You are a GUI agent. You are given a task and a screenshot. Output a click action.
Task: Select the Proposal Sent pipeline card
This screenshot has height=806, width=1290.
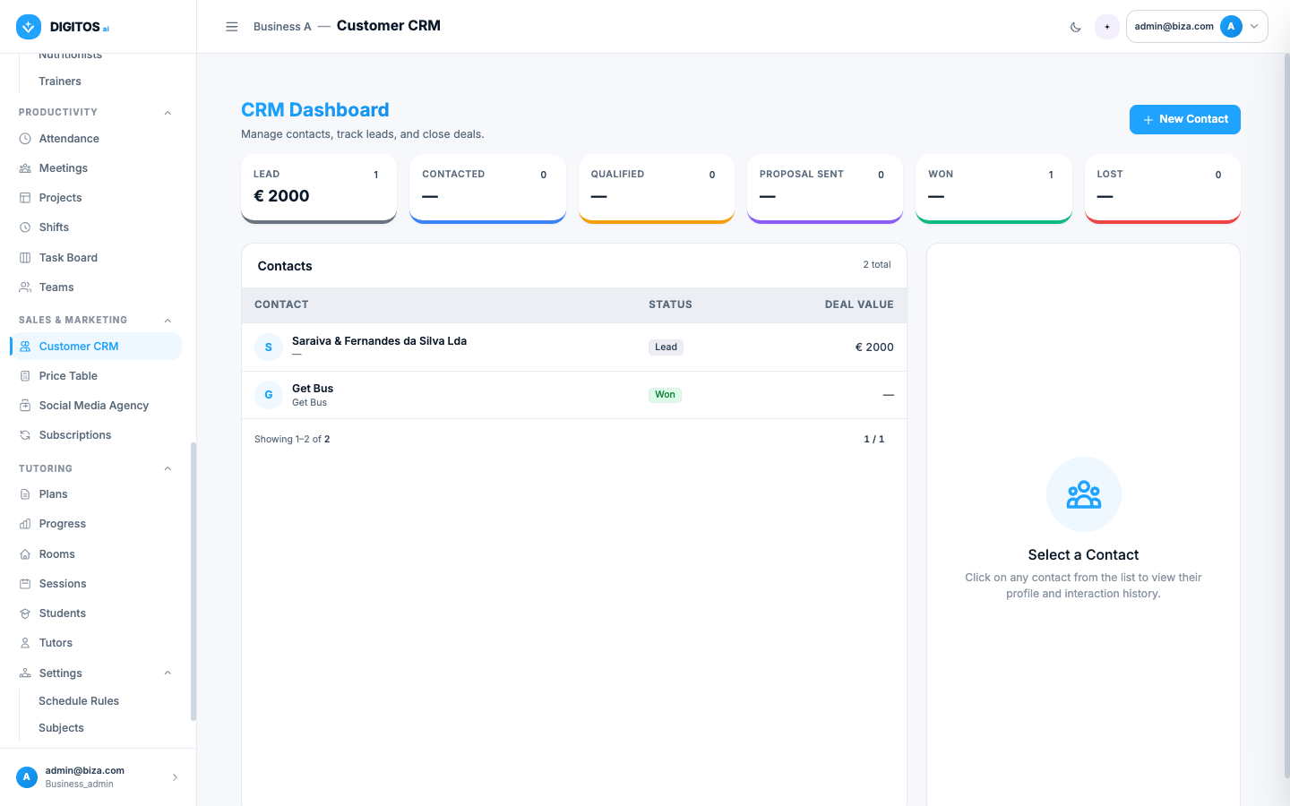(825, 189)
